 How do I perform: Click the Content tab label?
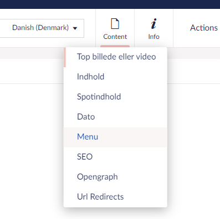click(115, 37)
